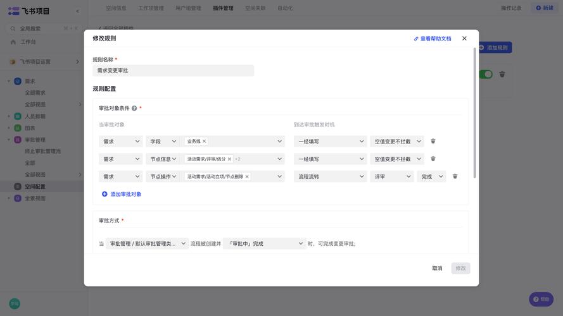Viewport: 563px width, 316px height.
Task: Click 新建 button at top right
Action: click(545, 8)
